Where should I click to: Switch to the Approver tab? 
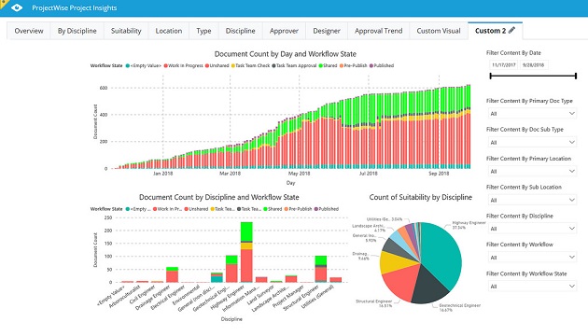(284, 31)
